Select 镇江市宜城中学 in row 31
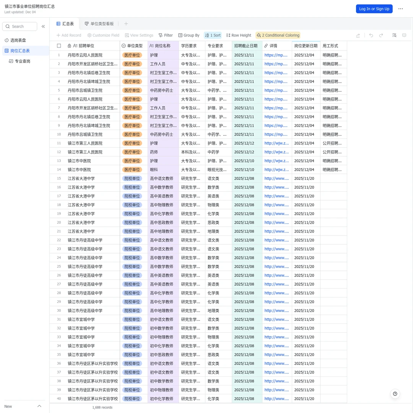The image size is (413, 413). [81, 319]
